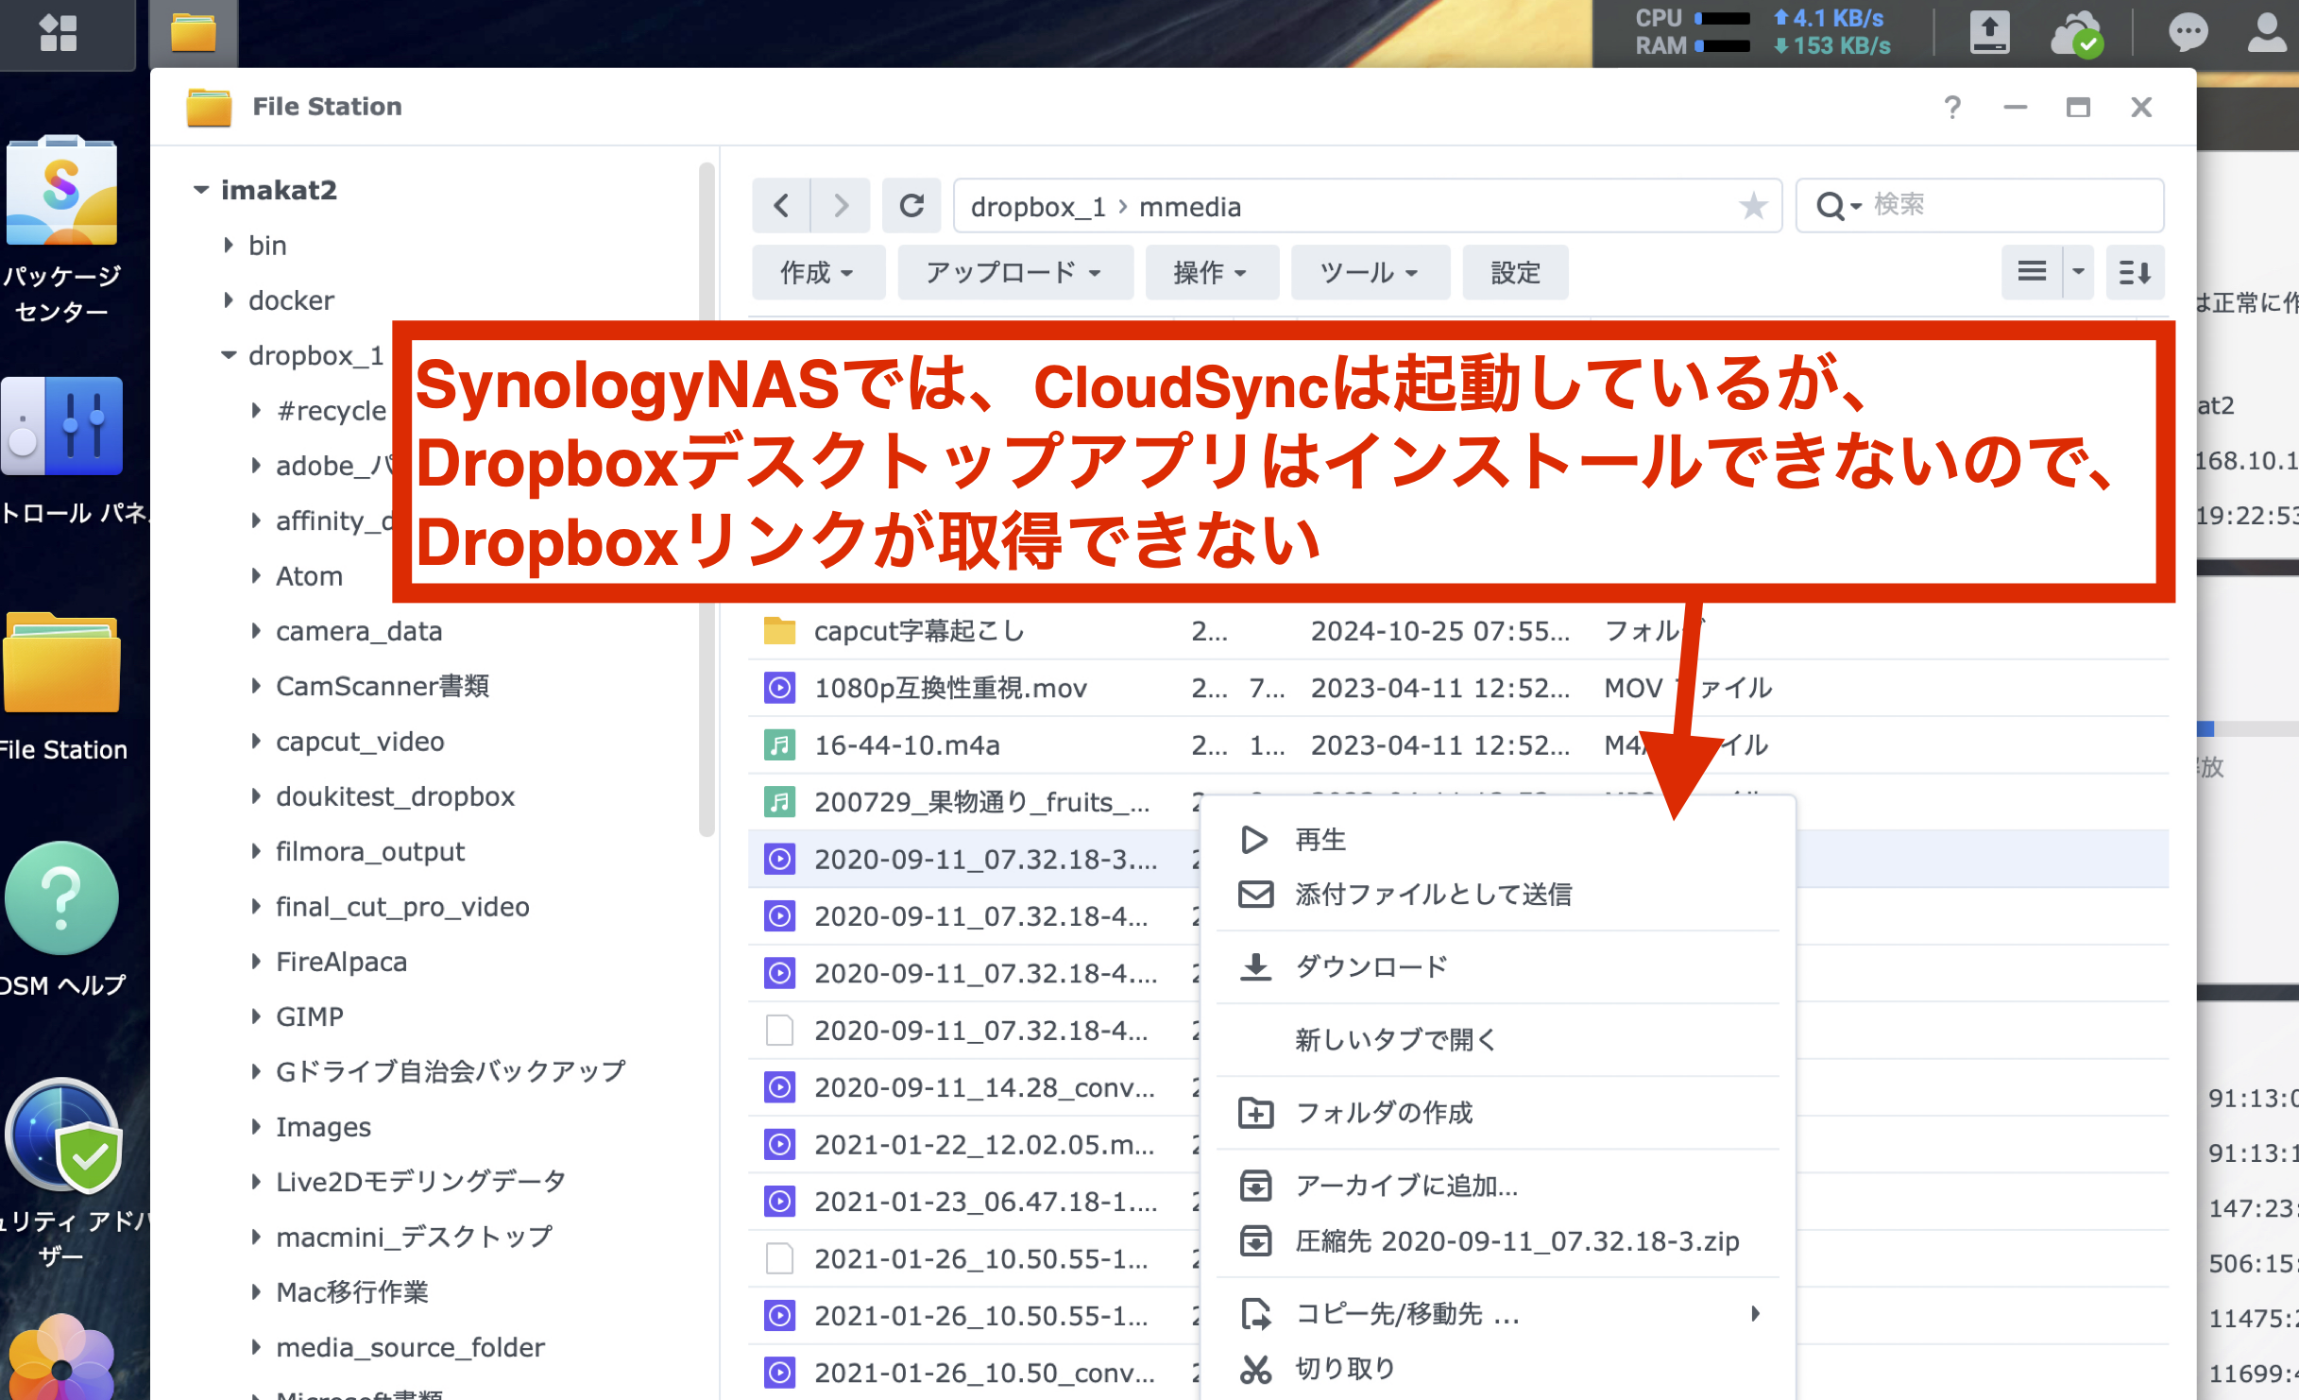Select 再生 in the context menu
The width and height of the screenshot is (2299, 1400).
coord(1320,839)
